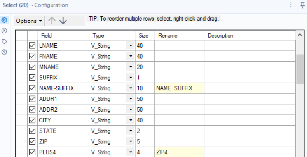Pin the Configuration window

(x=302, y=5)
